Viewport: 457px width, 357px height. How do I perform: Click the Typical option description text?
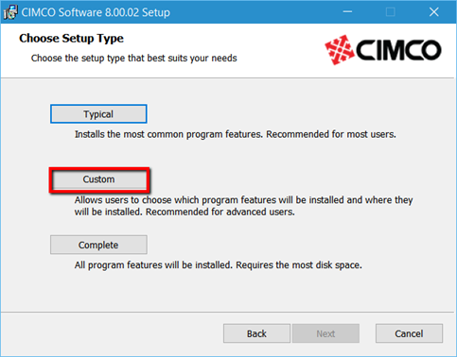point(236,134)
